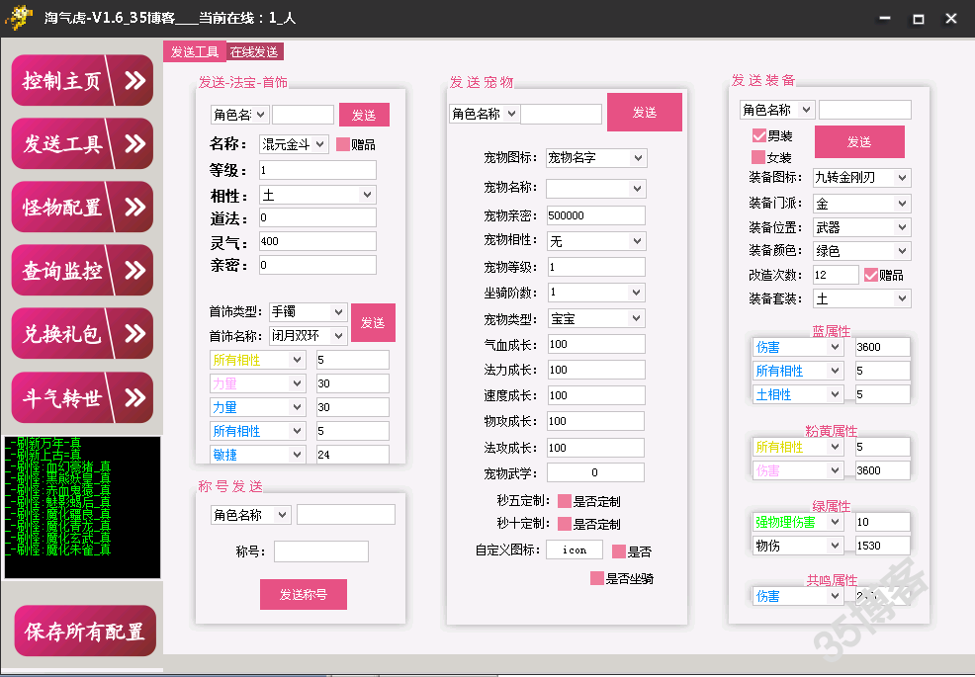Open 装备位置 dropdown showing 武器

point(862,227)
